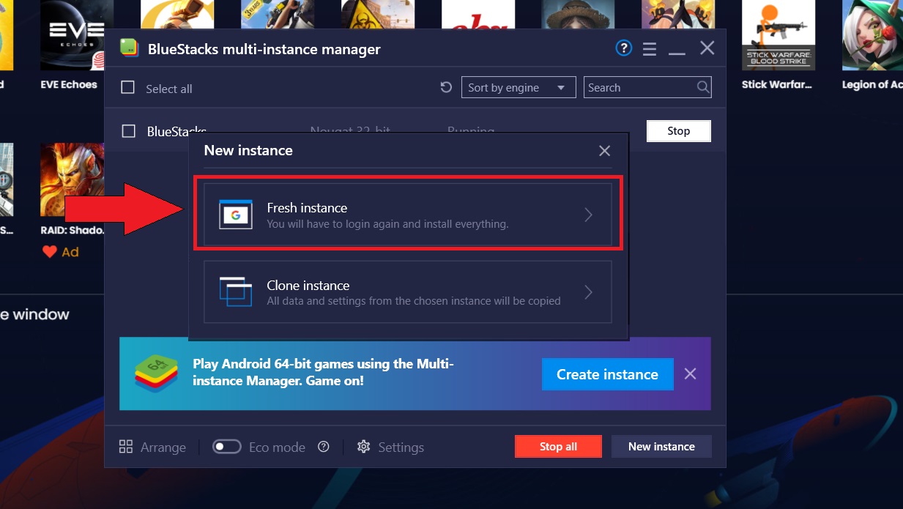This screenshot has height=509, width=903.
Task: Choose the Clone instance option
Action: tap(407, 292)
